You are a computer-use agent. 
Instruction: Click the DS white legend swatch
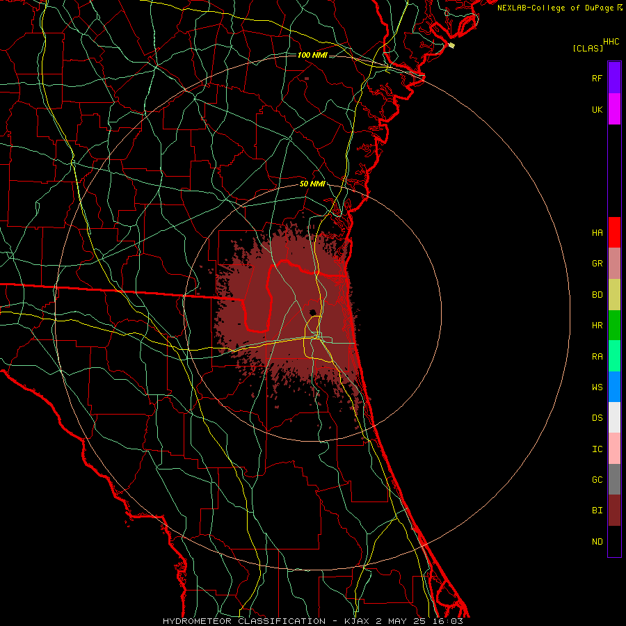click(614, 417)
